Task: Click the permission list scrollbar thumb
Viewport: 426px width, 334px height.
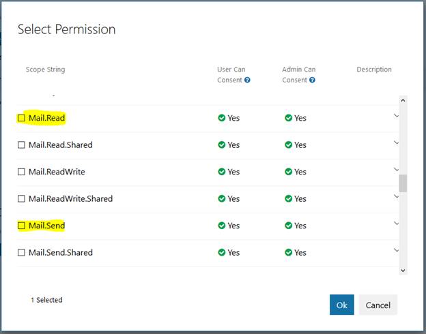Action: 403,183
